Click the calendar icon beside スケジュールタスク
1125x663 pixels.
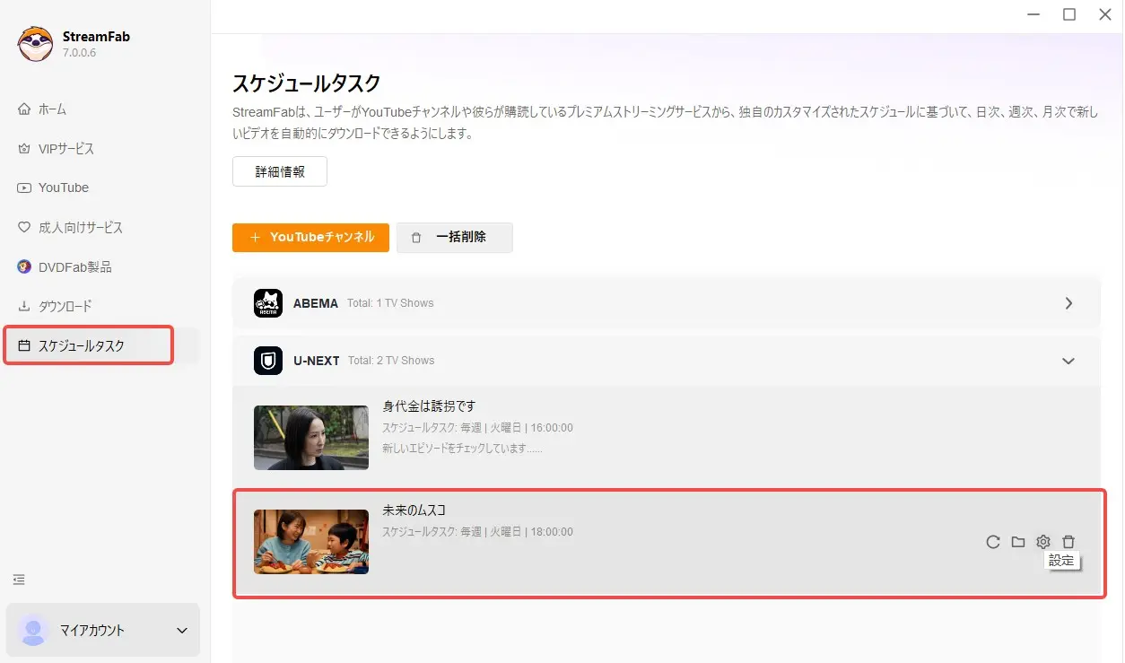24,345
